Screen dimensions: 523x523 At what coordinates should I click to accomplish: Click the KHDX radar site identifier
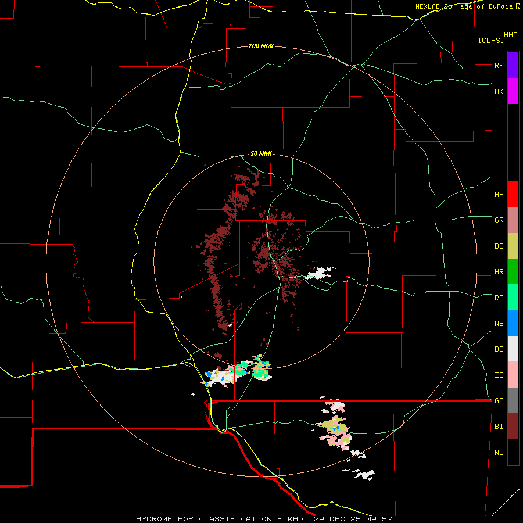pyautogui.click(x=298, y=519)
